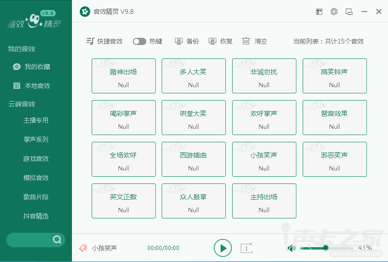Play the 喝彩掌声 sound effect
388x262 pixels.
[x=124, y=118]
